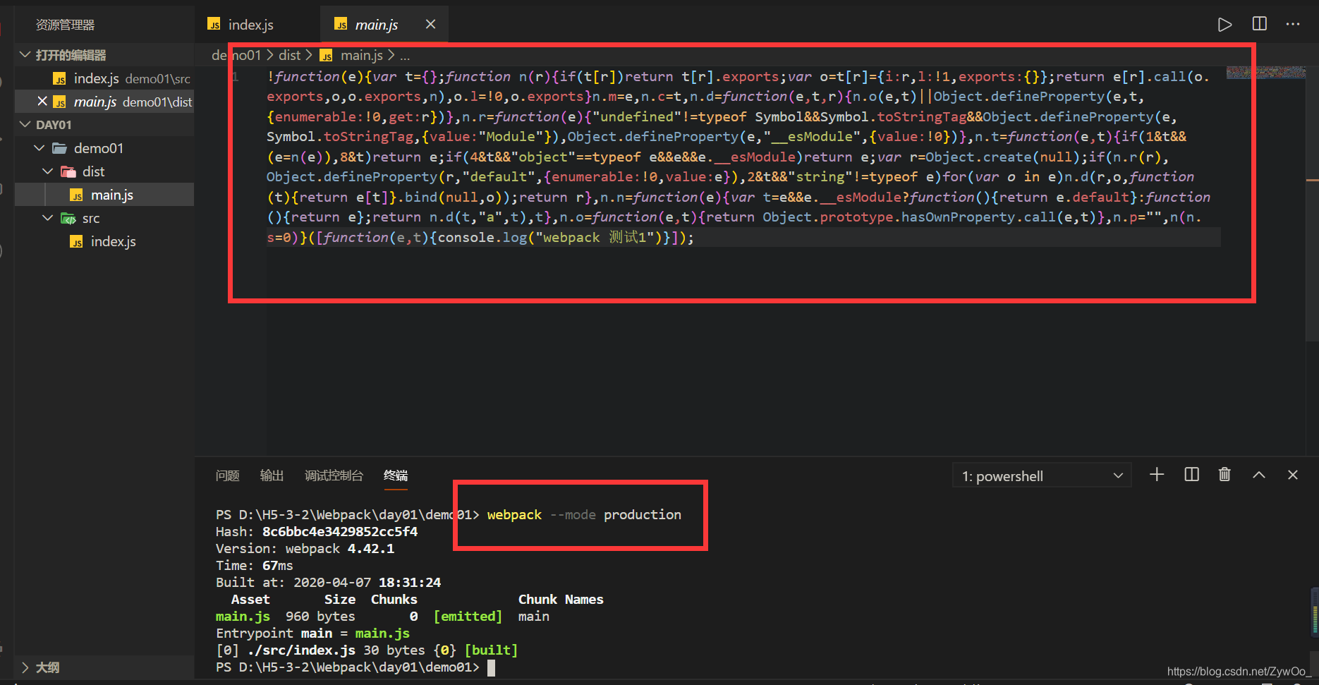Open the 调试控制台 panel tab

[x=334, y=475]
